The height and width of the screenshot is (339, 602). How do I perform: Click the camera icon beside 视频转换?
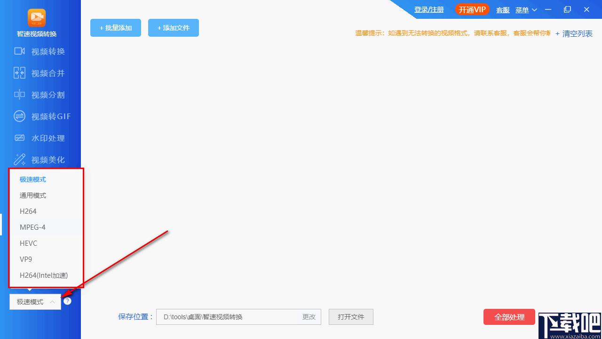click(19, 51)
